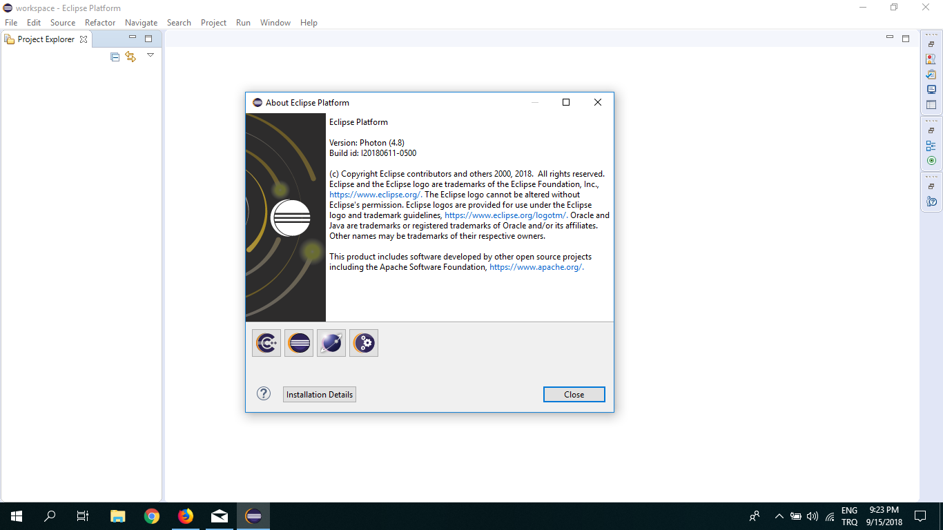943x530 pixels.
Task: Open the Properties table icon in right trim
Action: point(931,105)
